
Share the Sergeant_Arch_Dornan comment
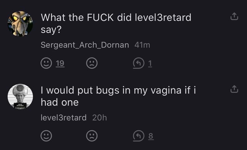click(x=234, y=16)
